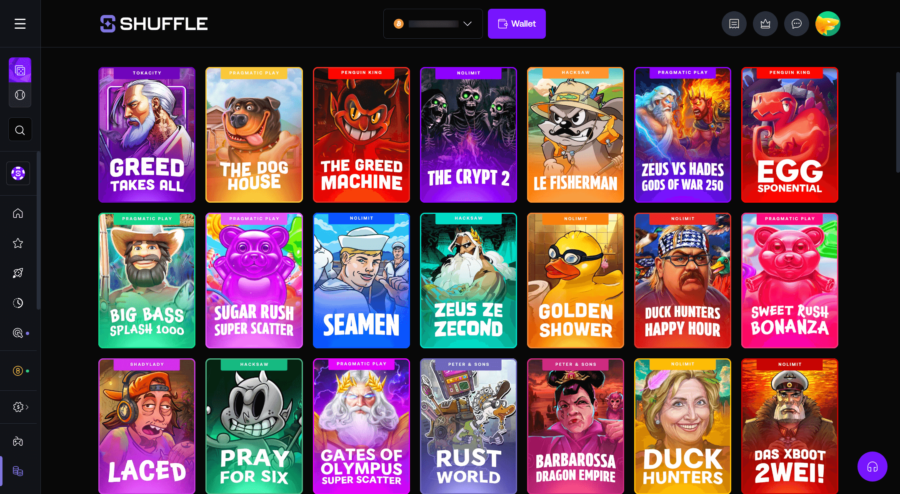Open the sidebar search icon
The width and height of the screenshot is (900, 494).
point(20,130)
